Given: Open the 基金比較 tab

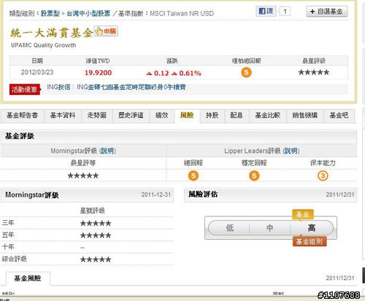Looking at the screenshot, I should [268, 115].
